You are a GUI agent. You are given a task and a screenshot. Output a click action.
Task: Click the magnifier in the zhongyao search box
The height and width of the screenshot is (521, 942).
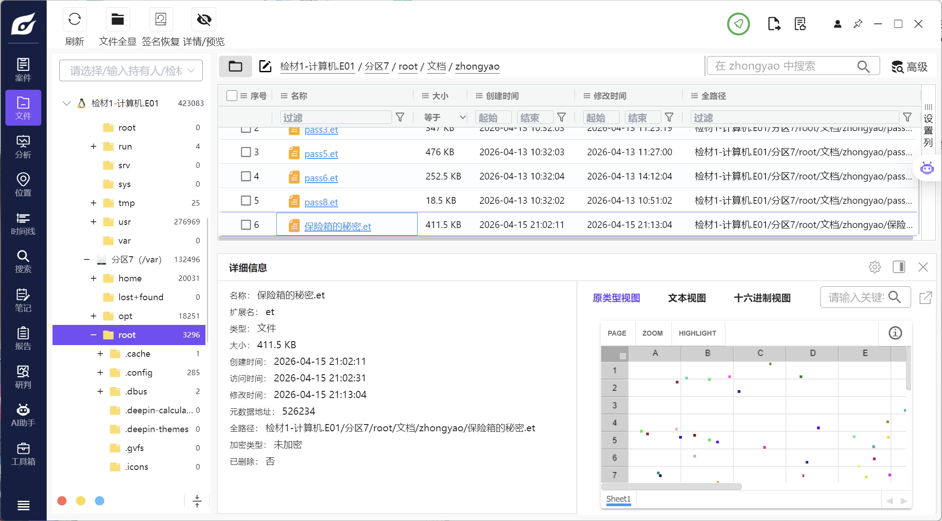tap(863, 66)
